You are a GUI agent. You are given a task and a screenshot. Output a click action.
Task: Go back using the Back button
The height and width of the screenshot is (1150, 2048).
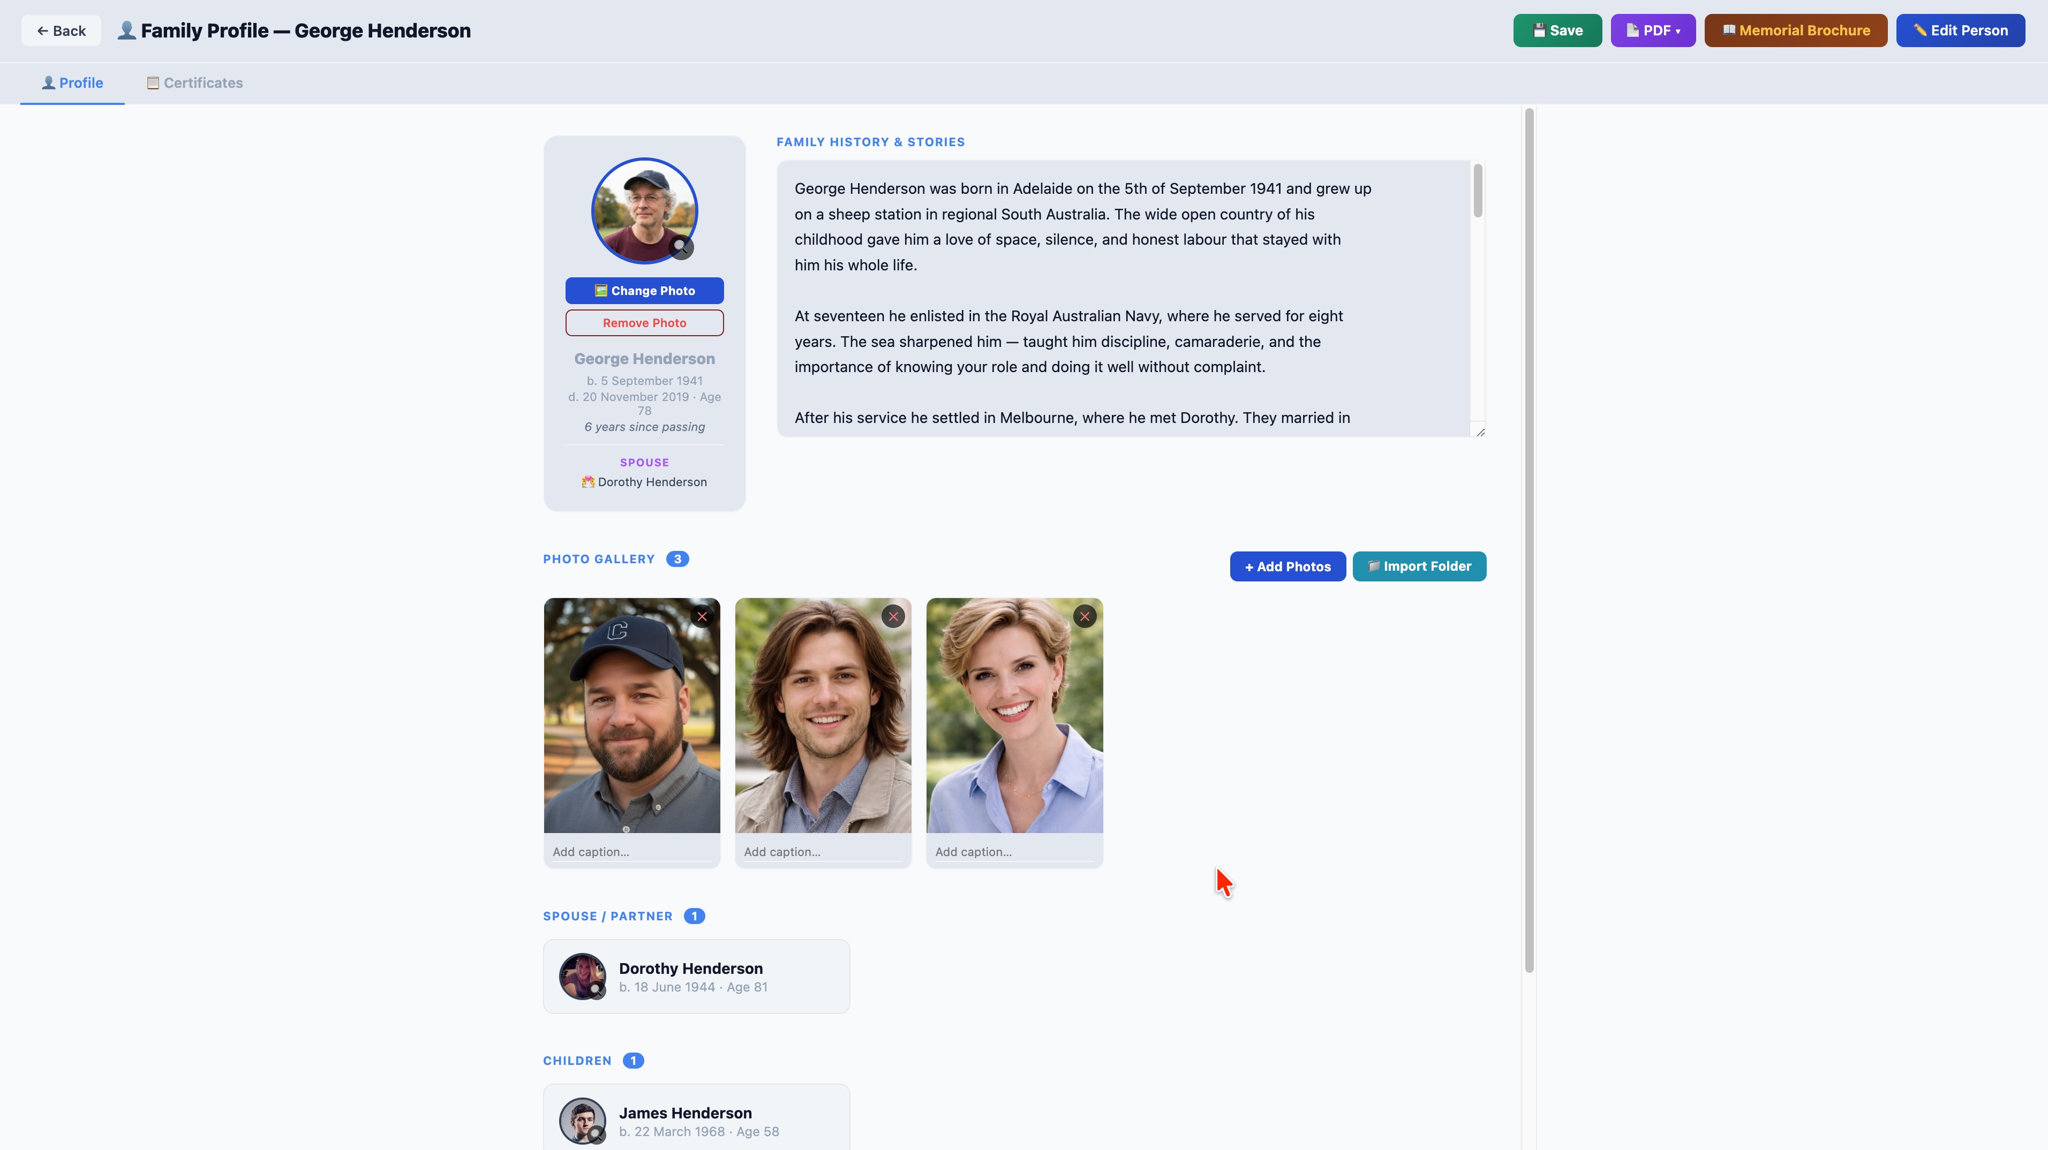61,30
